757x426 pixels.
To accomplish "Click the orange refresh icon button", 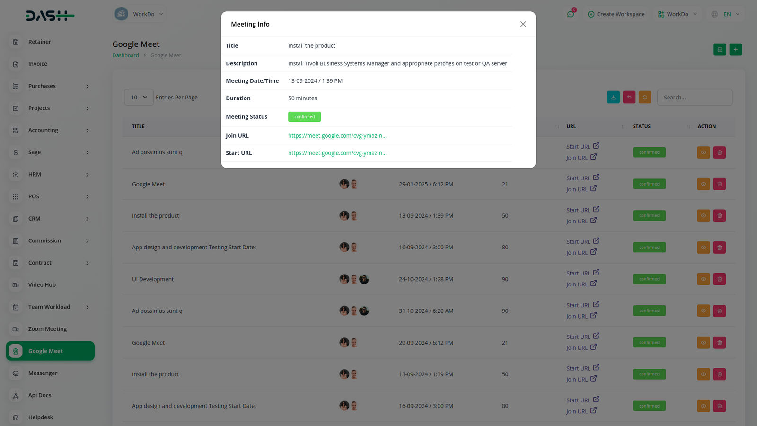I will tap(644, 98).
